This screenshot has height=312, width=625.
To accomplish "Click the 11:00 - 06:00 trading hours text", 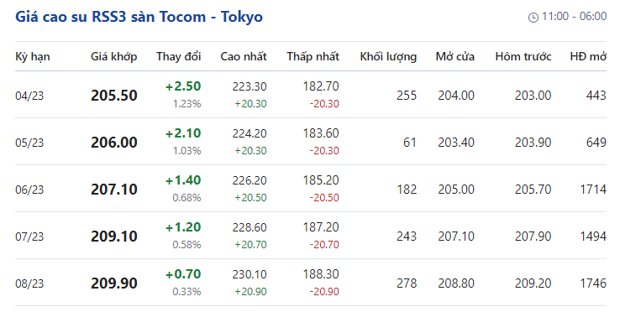I will coord(574,17).
